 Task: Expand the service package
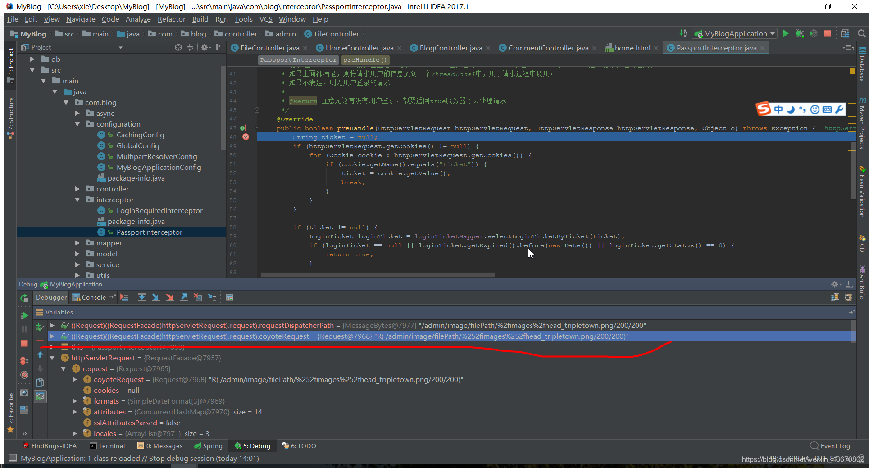[x=77, y=264]
